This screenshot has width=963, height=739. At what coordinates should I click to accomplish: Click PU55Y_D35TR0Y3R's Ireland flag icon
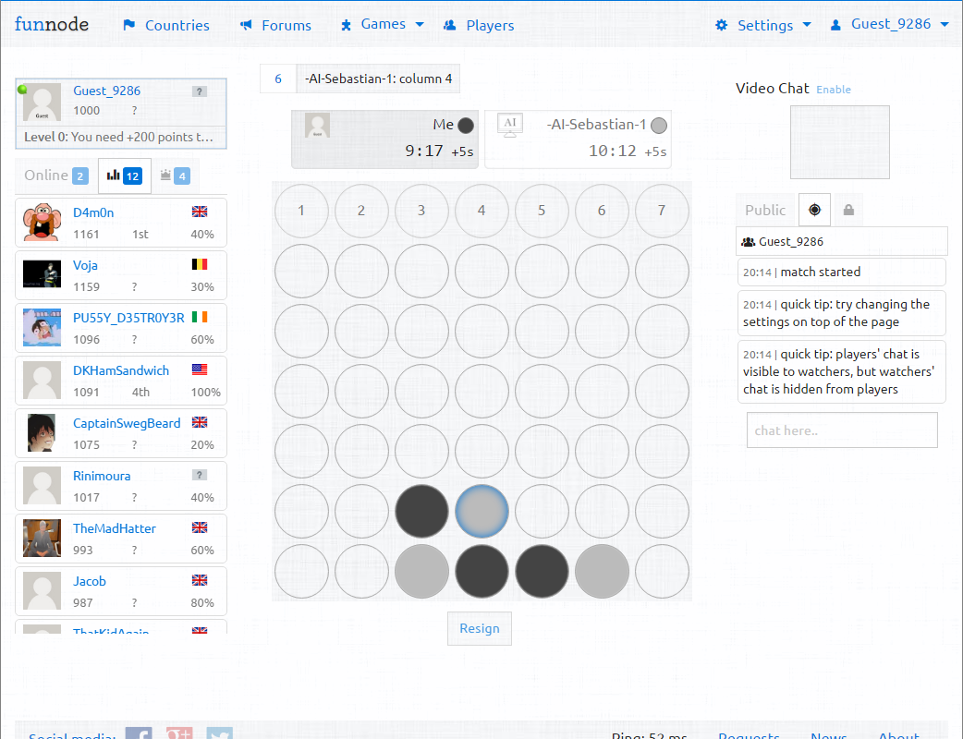click(200, 317)
